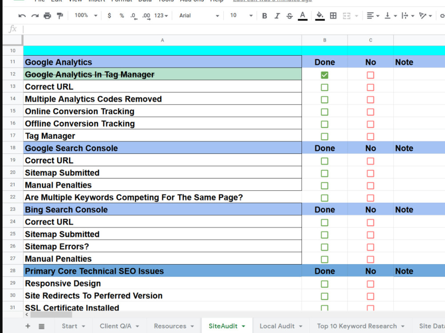Open the Borders icon

point(333,16)
